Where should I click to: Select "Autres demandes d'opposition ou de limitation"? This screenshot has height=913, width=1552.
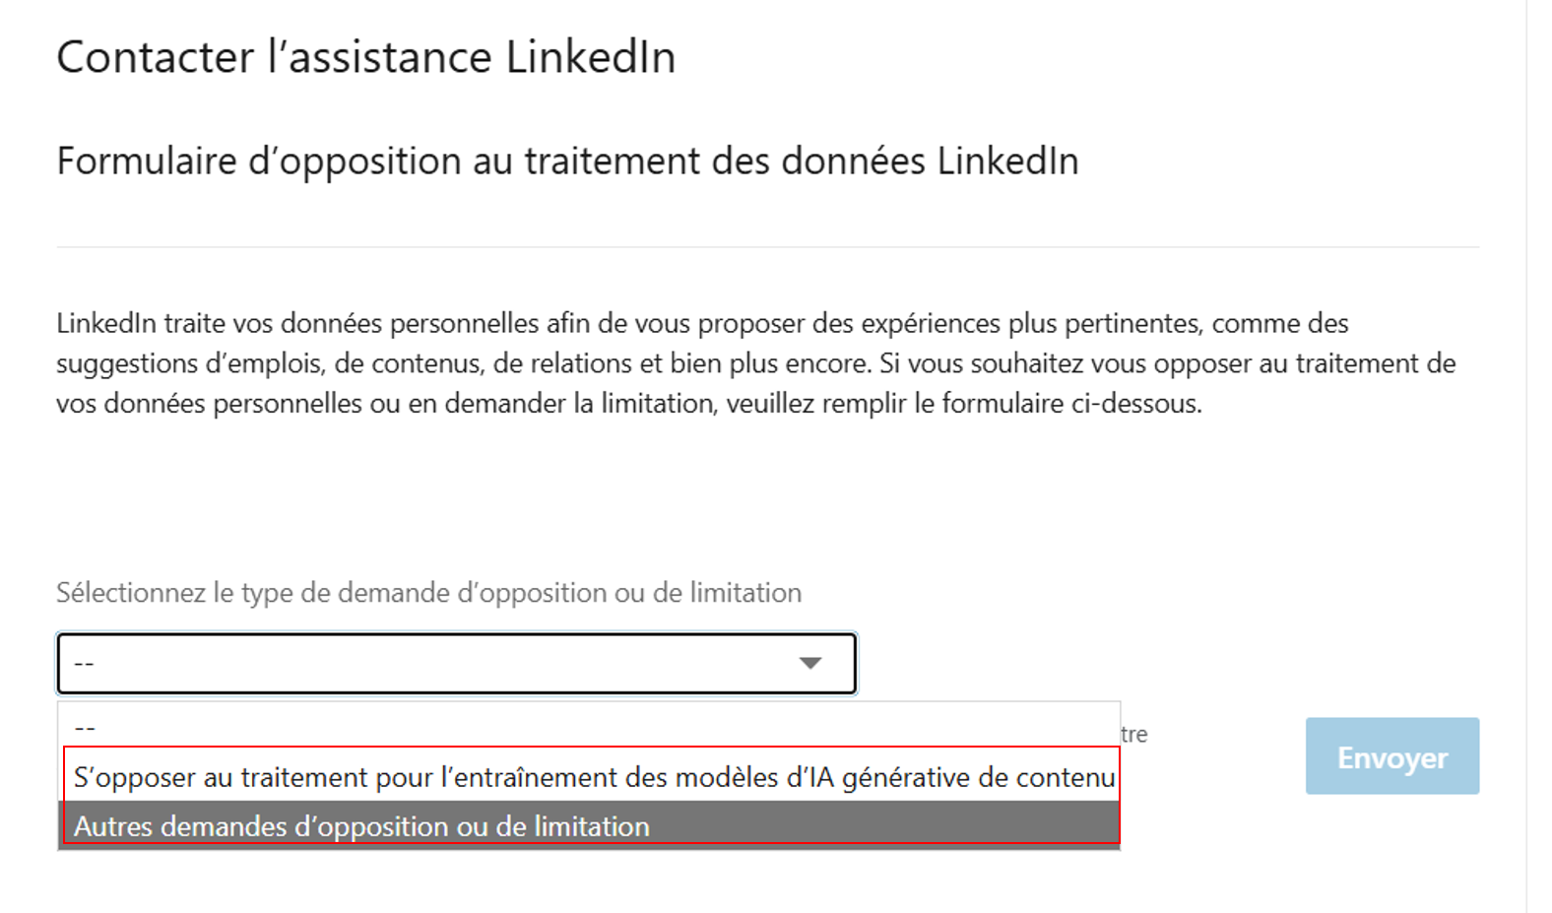click(x=361, y=826)
